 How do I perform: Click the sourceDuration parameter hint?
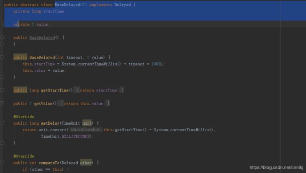(86, 129)
